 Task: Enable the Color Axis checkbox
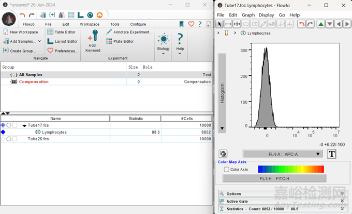(x=226, y=169)
